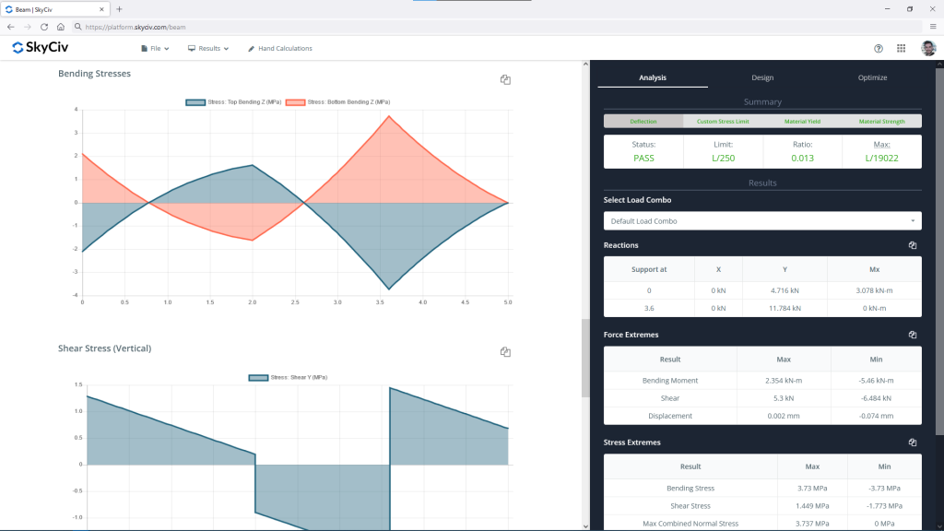Image resolution: width=944 pixels, height=531 pixels.
Task: Copy the Force Extremes table
Action: pos(912,334)
